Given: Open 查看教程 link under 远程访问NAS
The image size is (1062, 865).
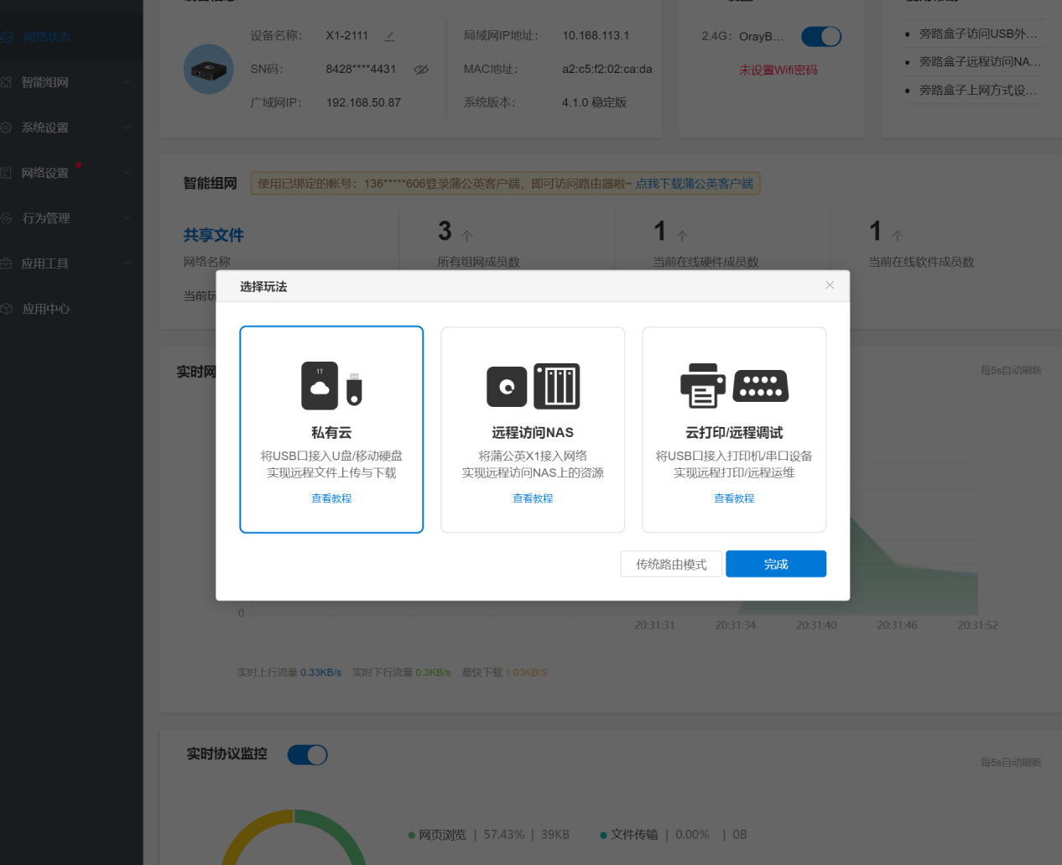Looking at the screenshot, I should pyautogui.click(x=533, y=498).
